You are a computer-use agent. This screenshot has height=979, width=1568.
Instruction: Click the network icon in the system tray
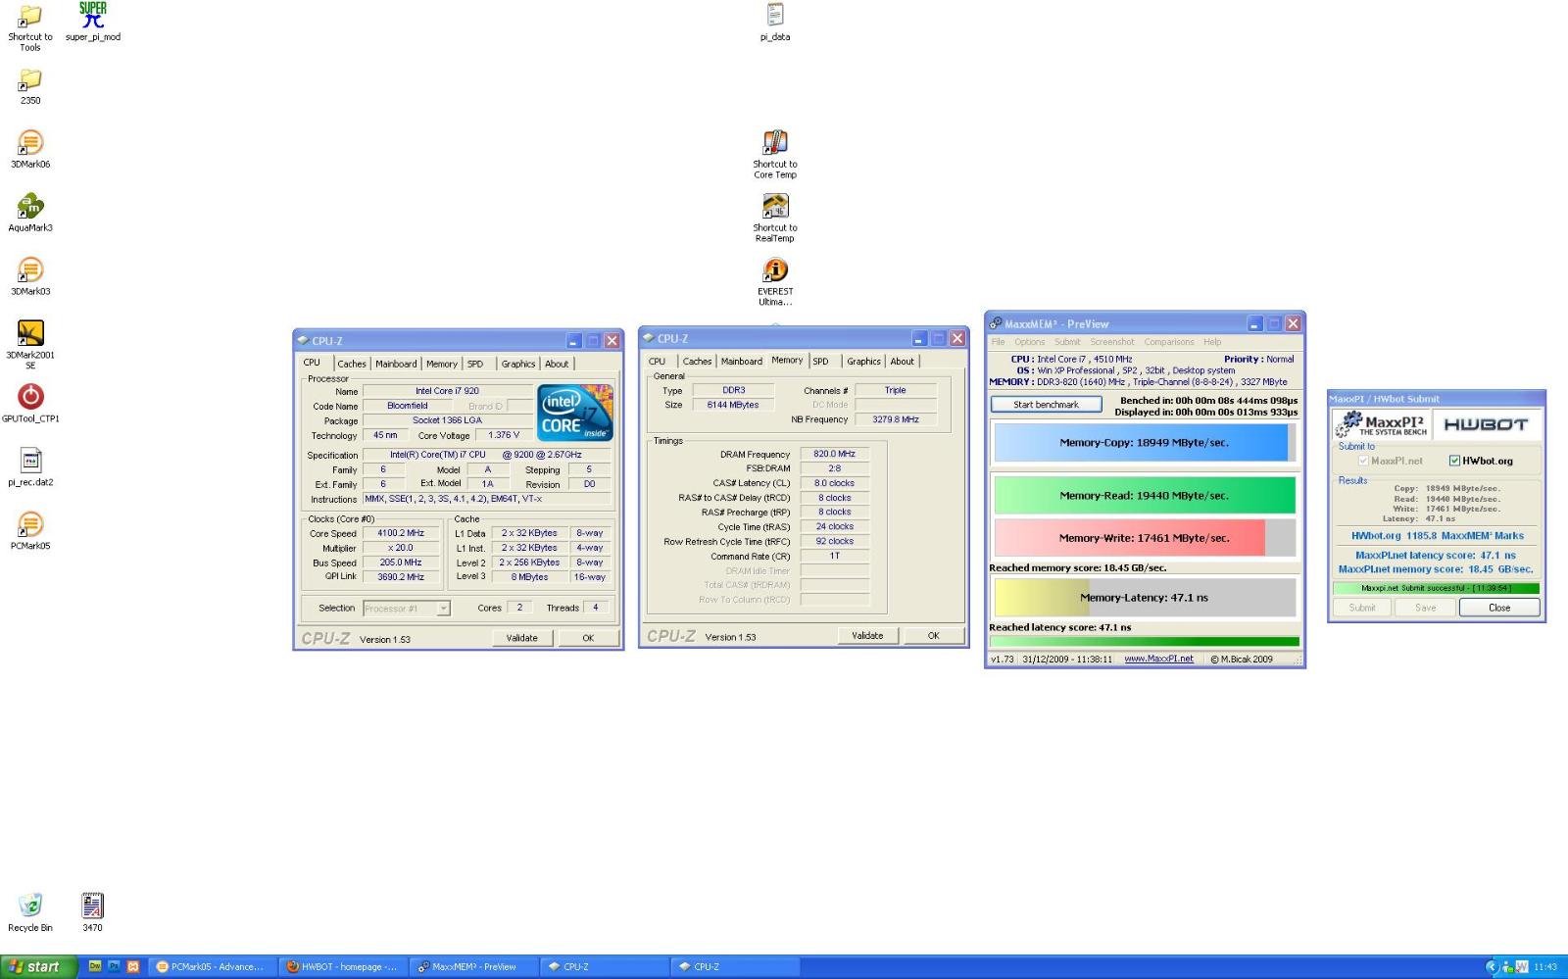pos(1508,967)
